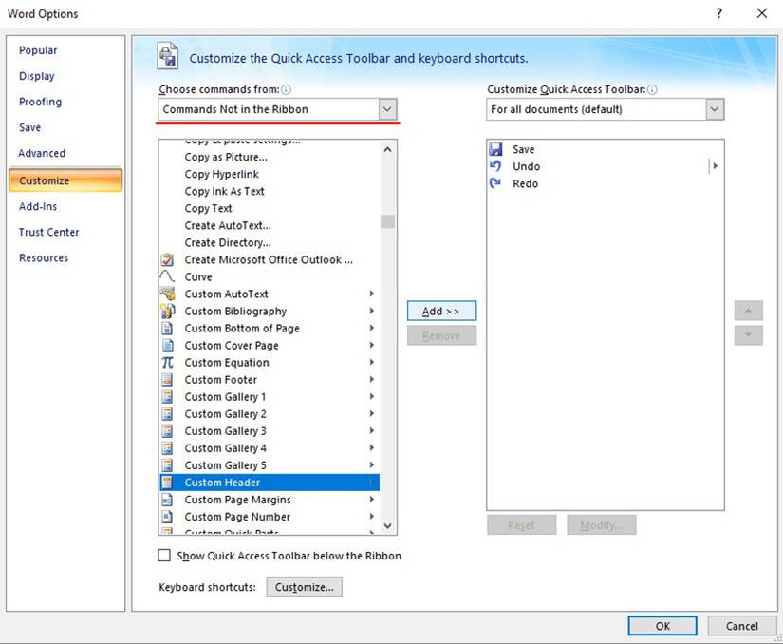Select Copy Text in the commands list
Viewport: 783px width, 644px height.
click(x=208, y=208)
